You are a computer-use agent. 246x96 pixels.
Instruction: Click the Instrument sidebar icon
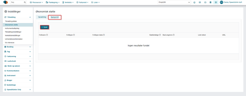pyautogui.click(x=5, y=76)
